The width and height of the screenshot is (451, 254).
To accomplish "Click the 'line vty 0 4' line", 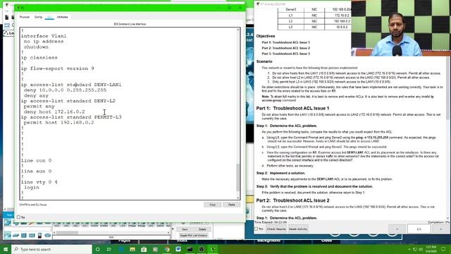I will click(x=39, y=182).
